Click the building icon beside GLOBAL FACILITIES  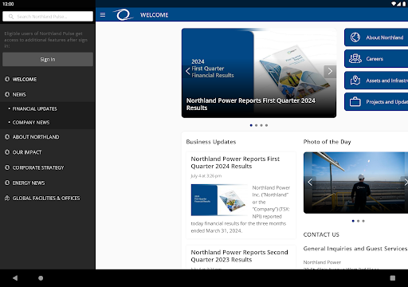pyautogui.click(x=7, y=198)
